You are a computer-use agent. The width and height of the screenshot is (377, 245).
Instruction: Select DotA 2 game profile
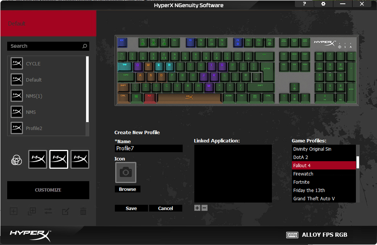[324, 157]
